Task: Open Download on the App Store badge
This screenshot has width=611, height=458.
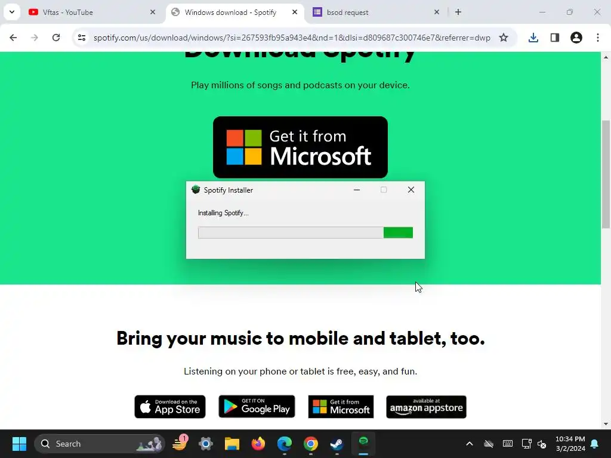Action: pos(170,407)
